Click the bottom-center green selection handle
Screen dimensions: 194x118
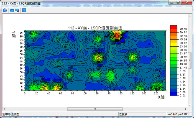(x=95, y=91)
